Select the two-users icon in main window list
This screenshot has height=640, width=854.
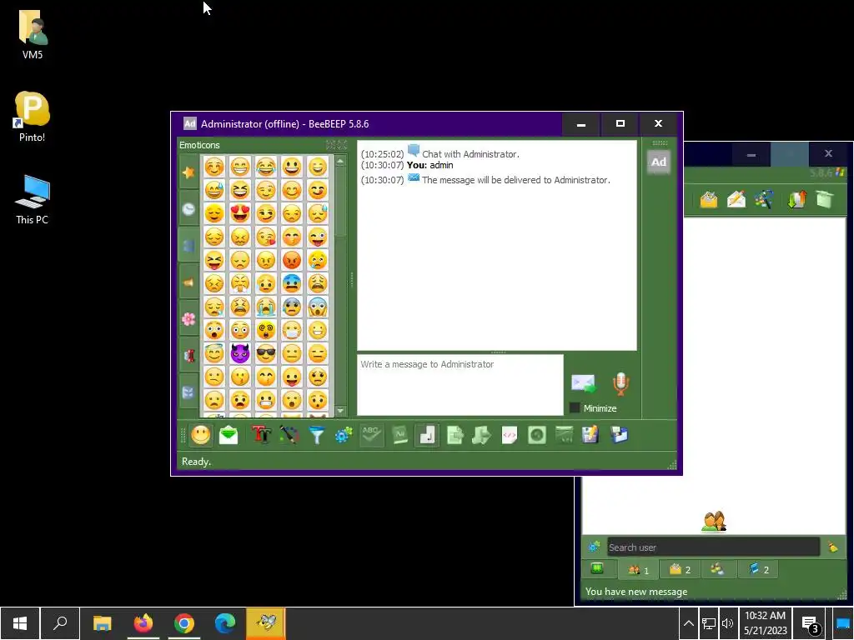click(x=714, y=522)
